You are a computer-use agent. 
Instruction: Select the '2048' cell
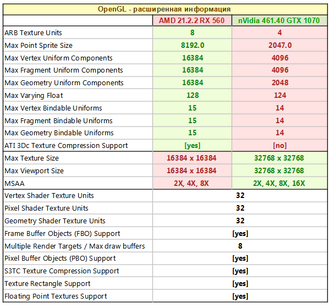pos(279,82)
